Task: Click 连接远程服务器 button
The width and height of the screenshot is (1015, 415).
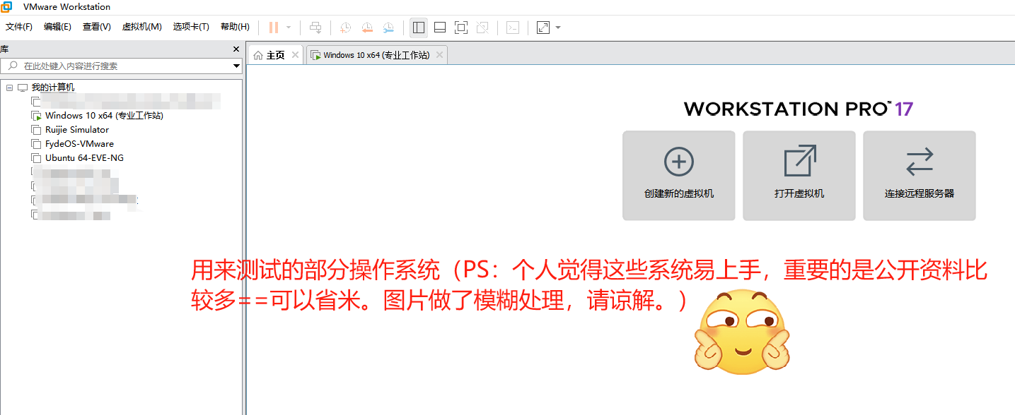Action: 920,176
